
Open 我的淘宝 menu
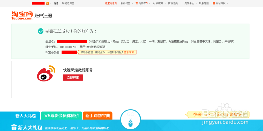point(125,3)
